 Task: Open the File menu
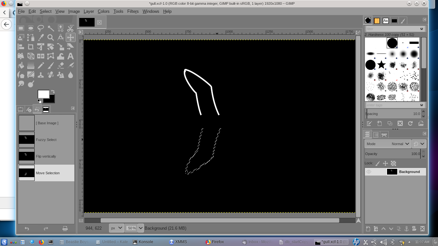[21, 11]
